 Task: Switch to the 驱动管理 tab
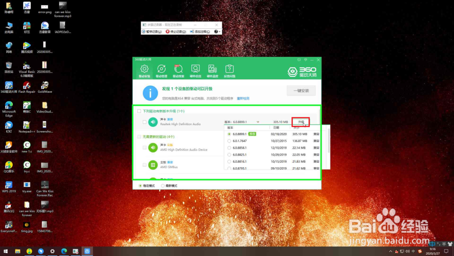click(161, 71)
